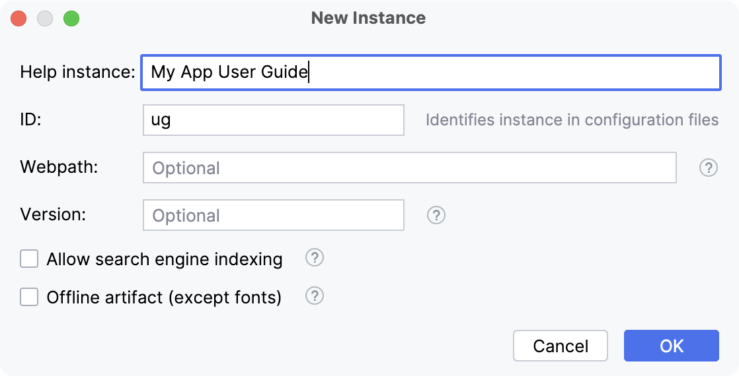This screenshot has width=739, height=376.
Task: Click the "Help instance:" label
Action: pos(77,72)
